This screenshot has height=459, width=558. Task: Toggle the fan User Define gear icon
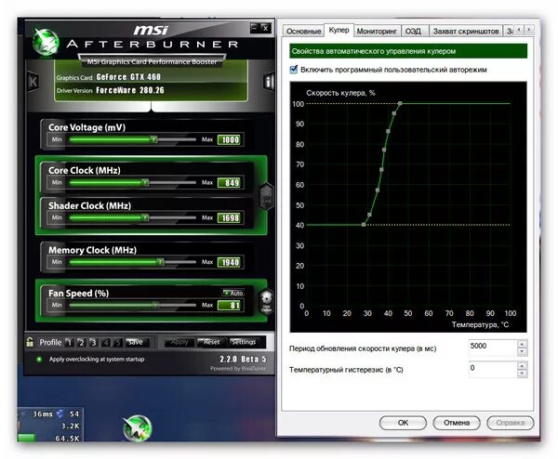point(266,301)
